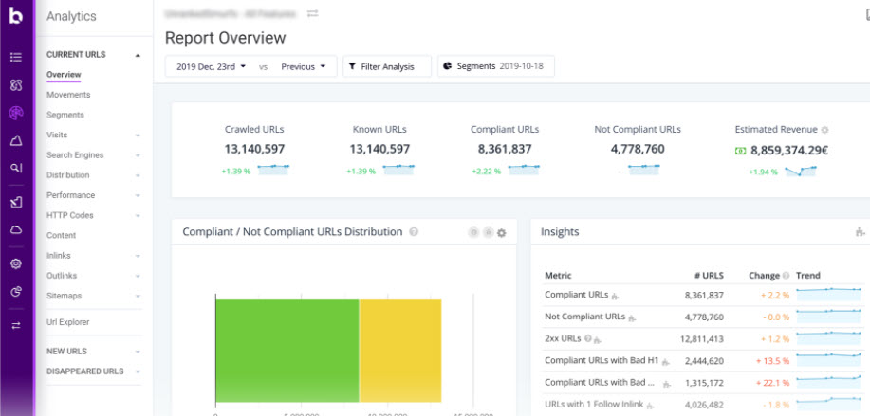This screenshot has width=870, height=416.
Task: Open the cloud icon in purple sidebar
Action: (x=16, y=230)
